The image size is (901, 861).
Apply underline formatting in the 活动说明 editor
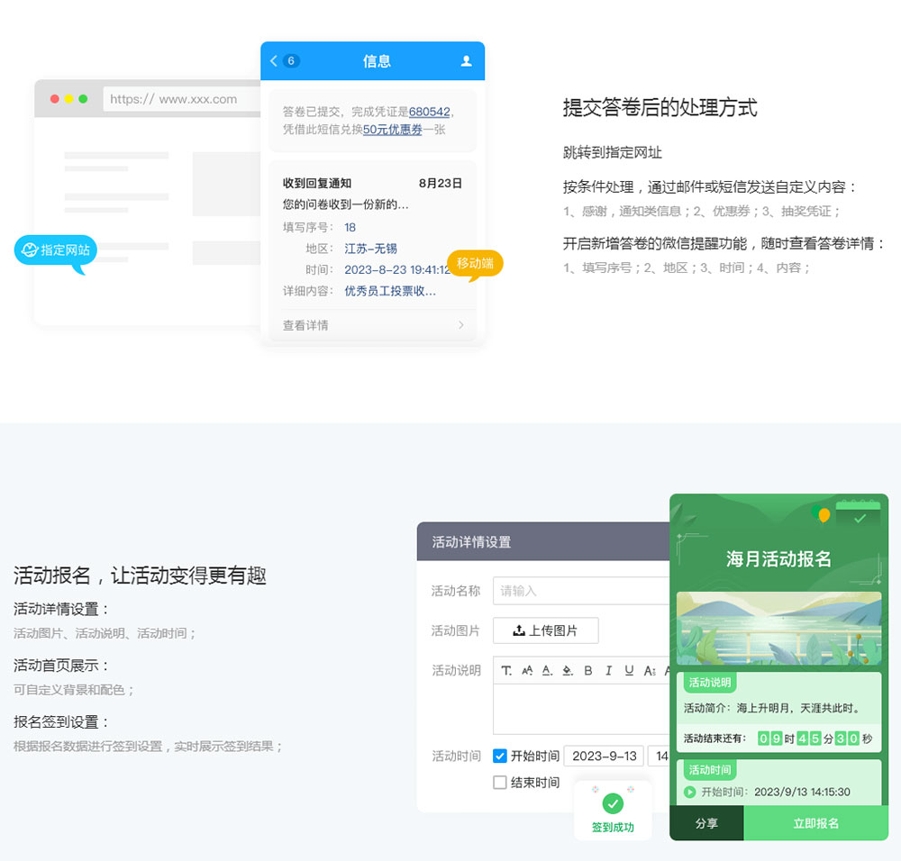tap(629, 670)
